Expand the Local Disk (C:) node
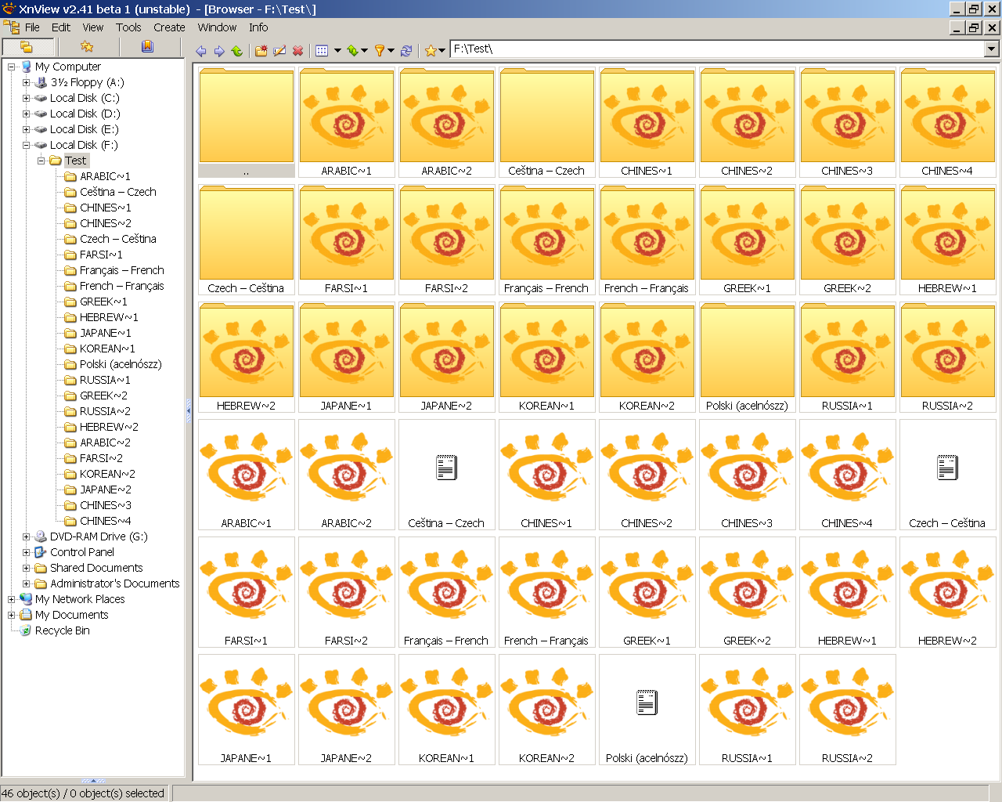The width and height of the screenshot is (1002, 802). 26,98
